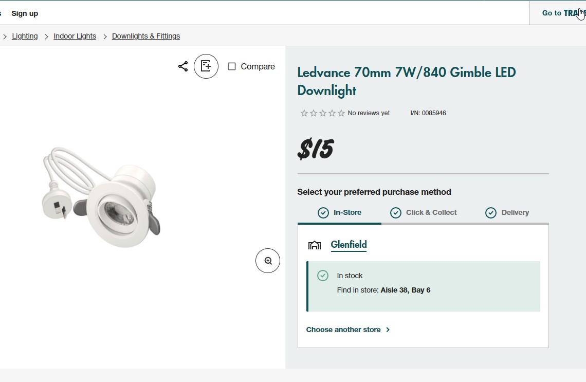Tick the Compare checkbox
This screenshot has height=382, width=586.
(232, 66)
